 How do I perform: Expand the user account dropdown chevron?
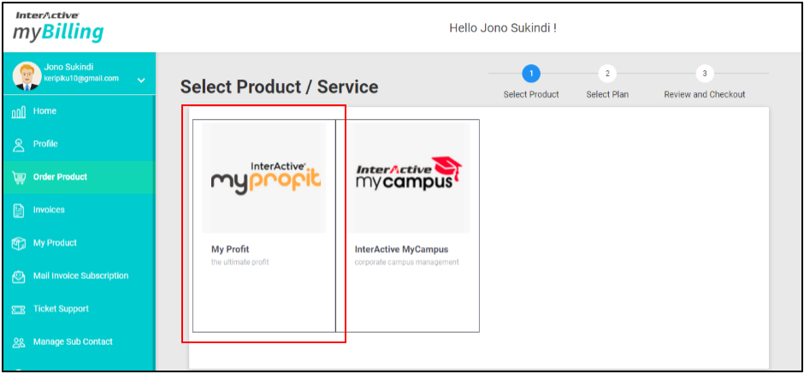tap(141, 80)
